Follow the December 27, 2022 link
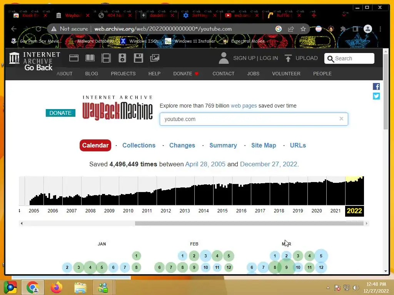The width and height of the screenshot is (394, 295). tap(269, 164)
